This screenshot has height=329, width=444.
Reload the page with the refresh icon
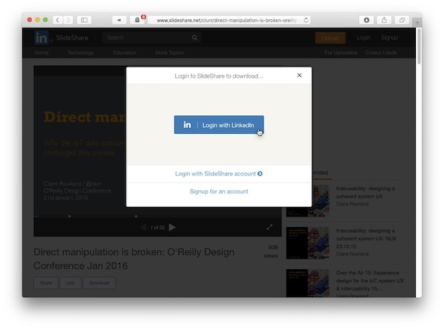click(306, 20)
